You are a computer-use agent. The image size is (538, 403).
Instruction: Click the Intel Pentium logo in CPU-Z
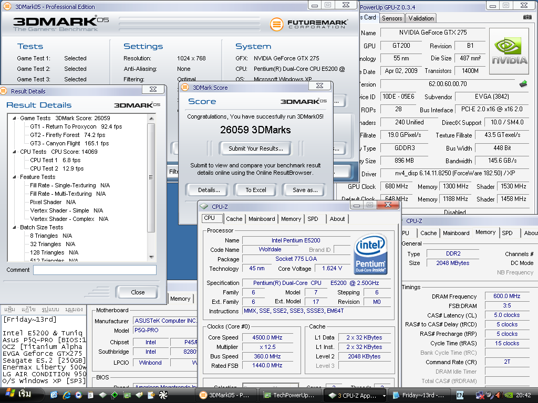[x=370, y=254]
